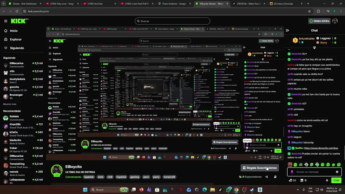The width and height of the screenshot is (345, 194).
Task: Open the hamburger menu beside the Kick logo
Action: coord(6,21)
